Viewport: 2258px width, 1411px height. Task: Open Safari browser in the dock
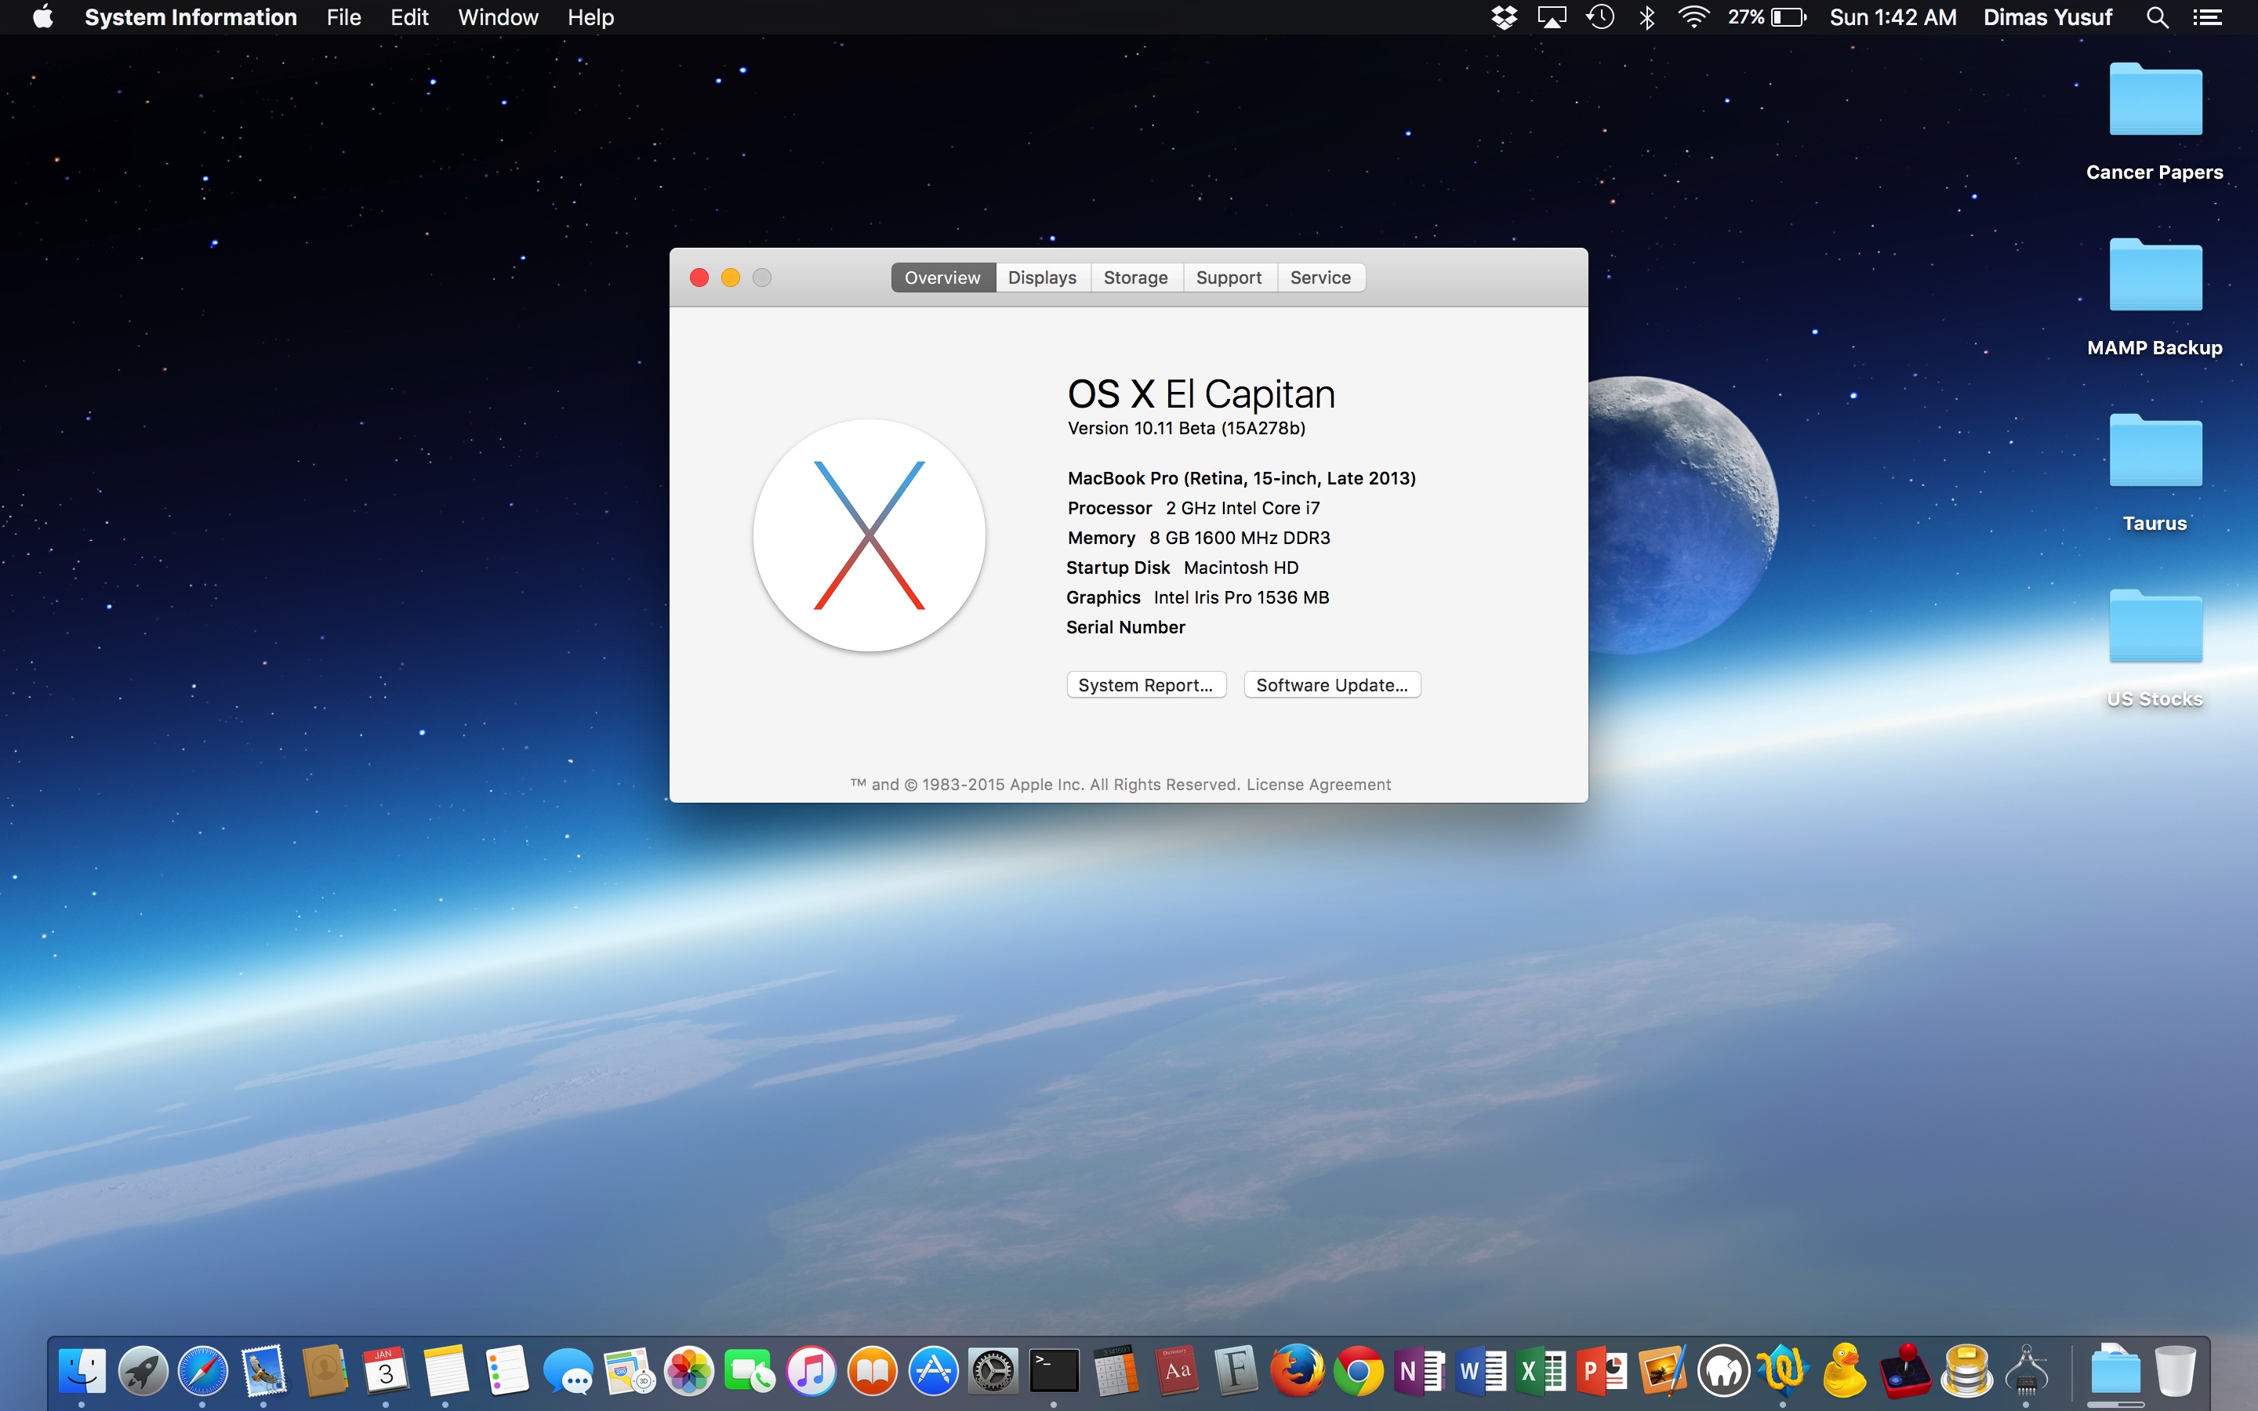tap(203, 1371)
